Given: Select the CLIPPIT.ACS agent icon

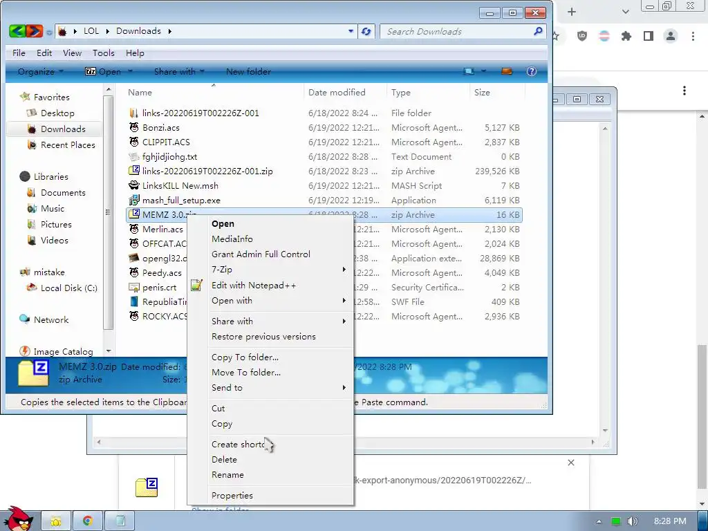Looking at the screenshot, I should coord(134,142).
